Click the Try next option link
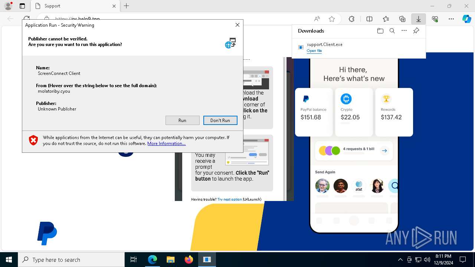This screenshot has width=475, height=267. (x=230, y=200)
